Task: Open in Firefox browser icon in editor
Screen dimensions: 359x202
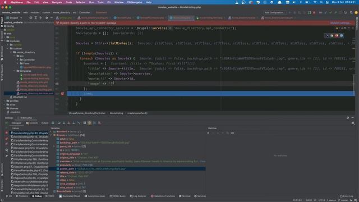Action: 337,35
